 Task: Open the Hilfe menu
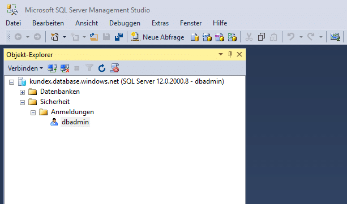pyautogui.click(x=220, y=23)
